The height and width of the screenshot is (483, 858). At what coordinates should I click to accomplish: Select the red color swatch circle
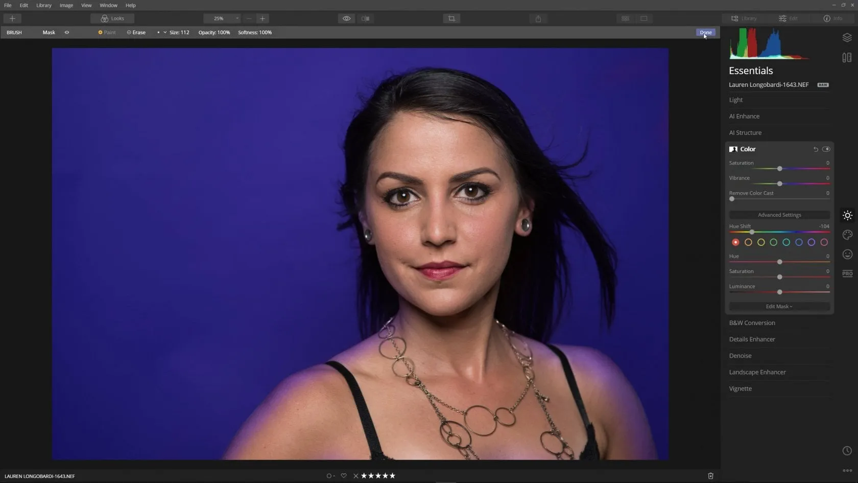tap(735, 242)
